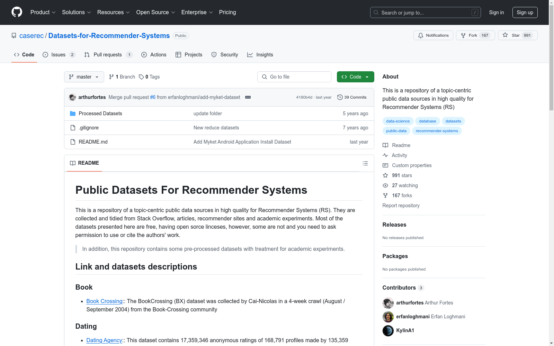Click the Sign up button
The image size is (554, 346).
coord(525,12)
